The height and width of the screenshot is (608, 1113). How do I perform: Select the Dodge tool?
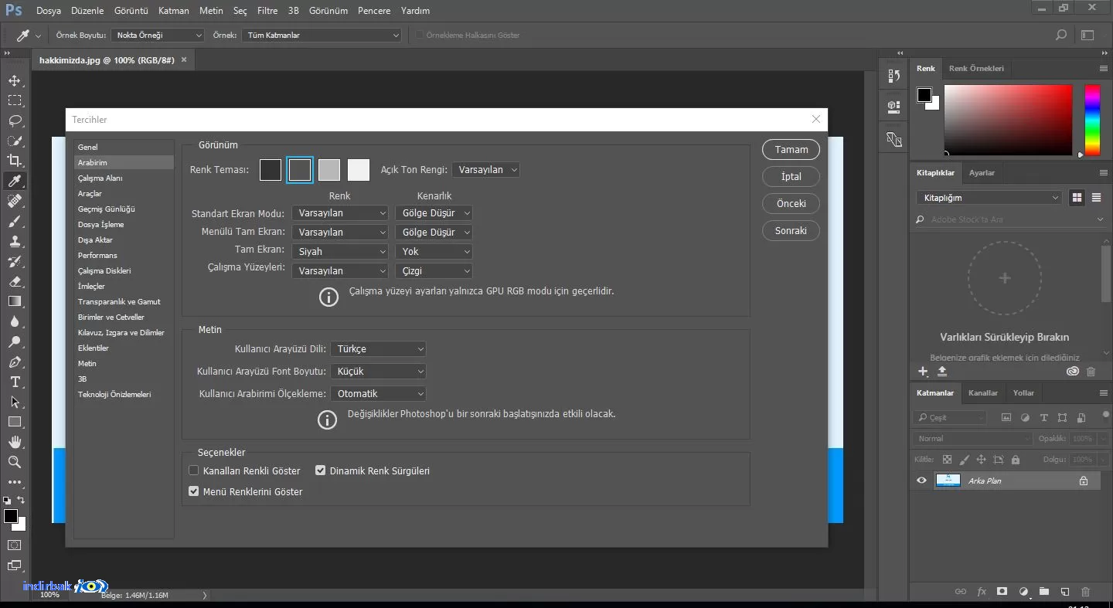(x=15, y=341)
